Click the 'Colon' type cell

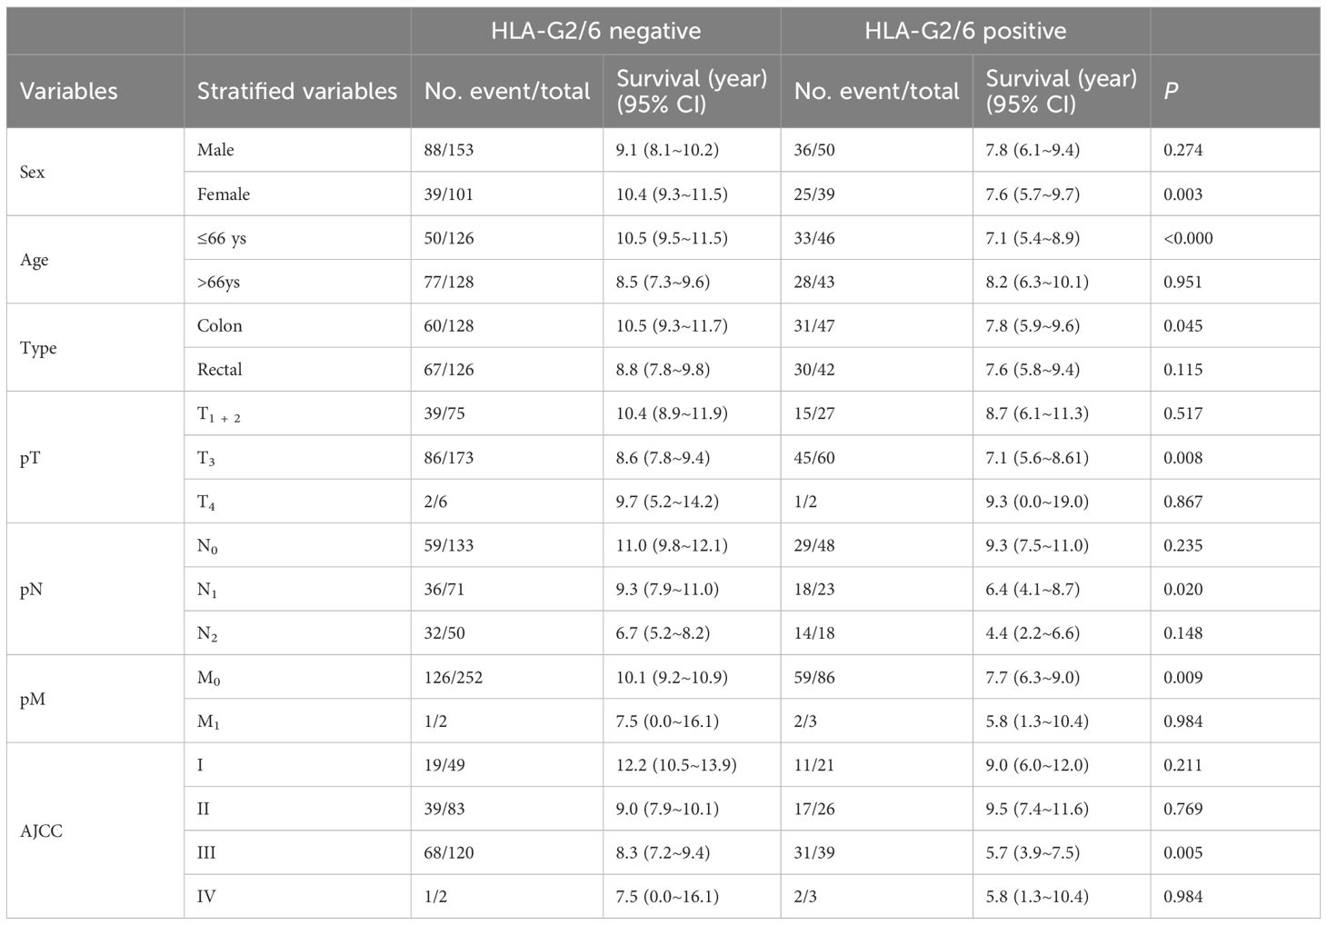[x=220, y=325]
